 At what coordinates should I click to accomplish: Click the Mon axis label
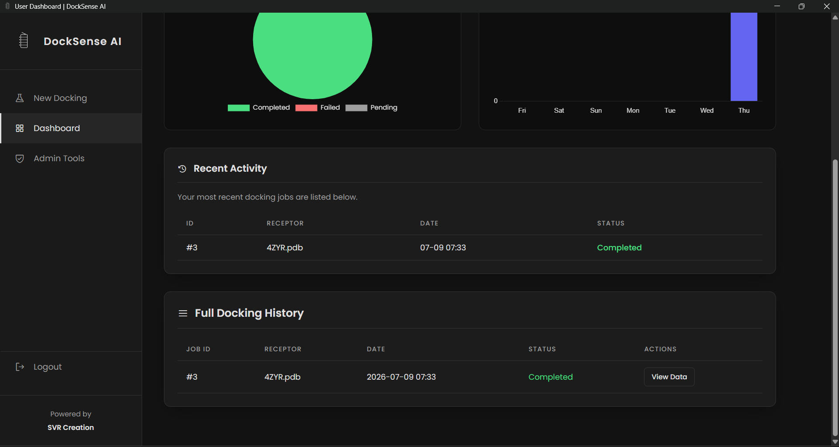tap(633, 111)
